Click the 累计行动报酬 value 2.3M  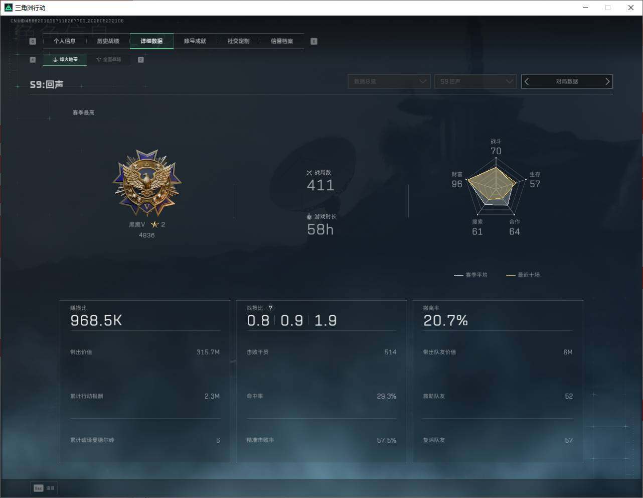pyautogui.click(x=212, y=397)
